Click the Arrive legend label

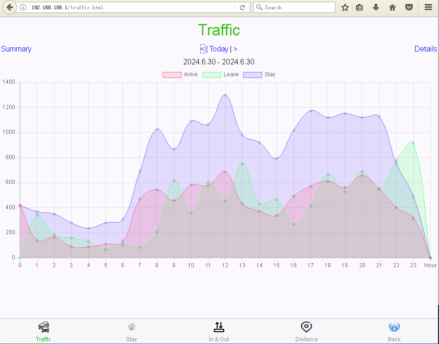tap(191, 75)
